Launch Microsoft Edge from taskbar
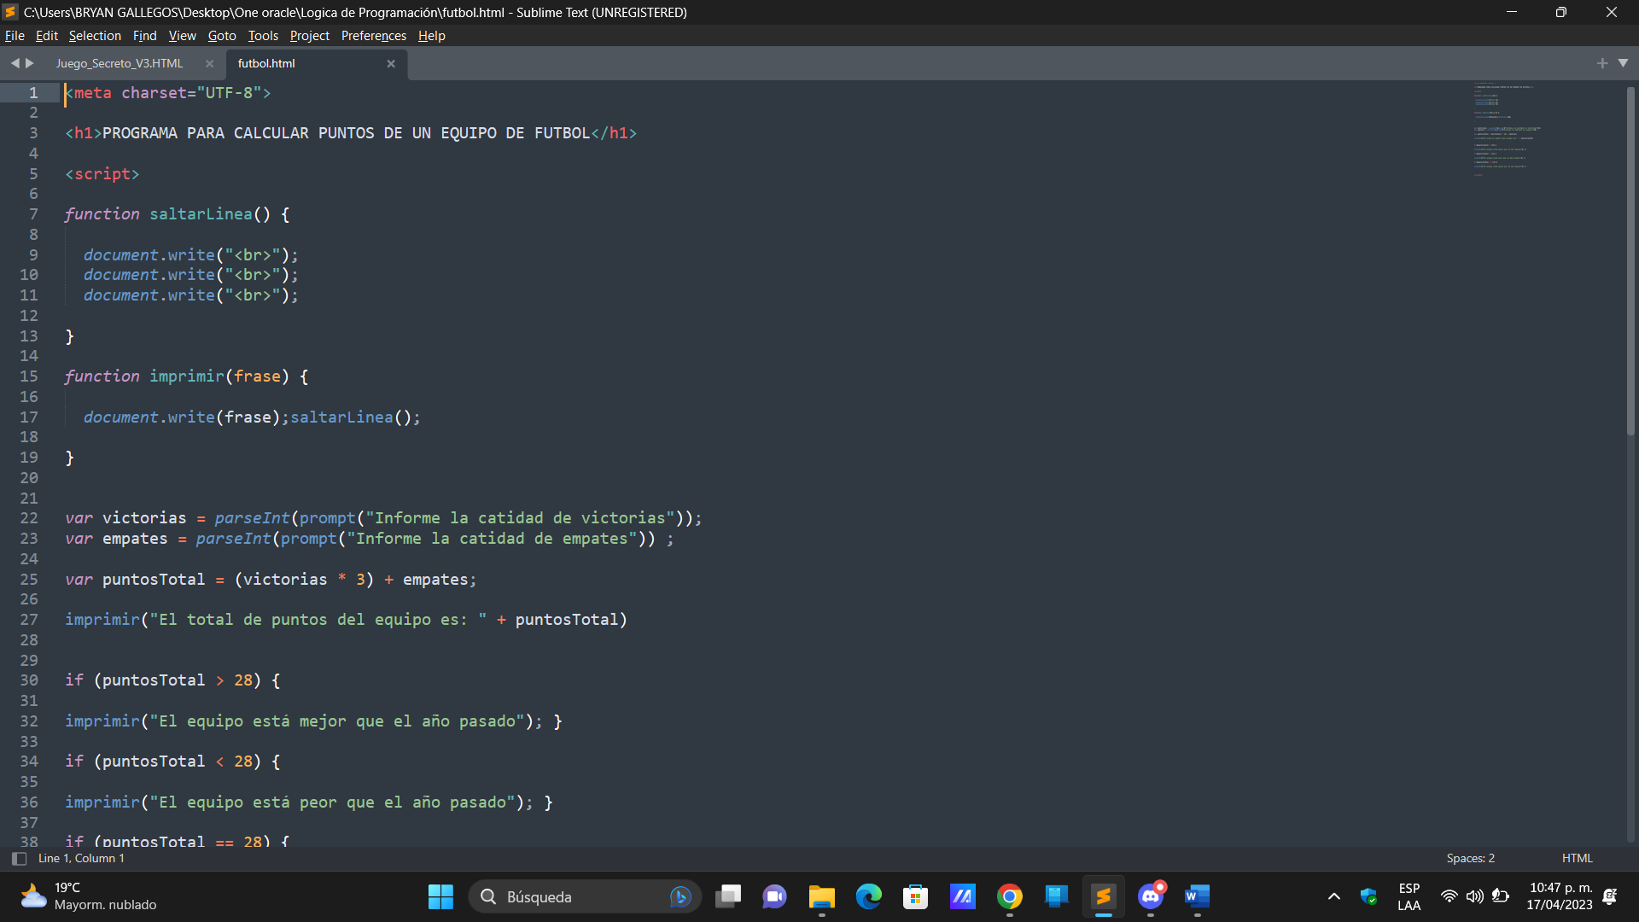Screen dimensions: 1639x922 (869, 896)
